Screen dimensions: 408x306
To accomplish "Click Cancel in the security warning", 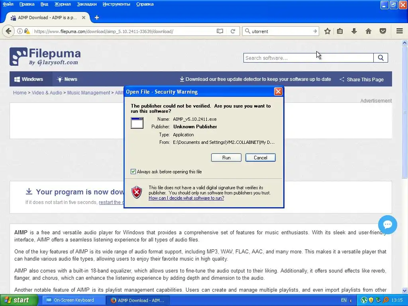I will click(x=260, y=158).
